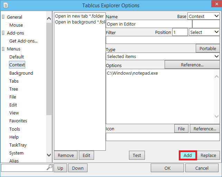The image size is (222, 177).
Task: Select 'Open in background' list item
Action: tap(80, 22)
